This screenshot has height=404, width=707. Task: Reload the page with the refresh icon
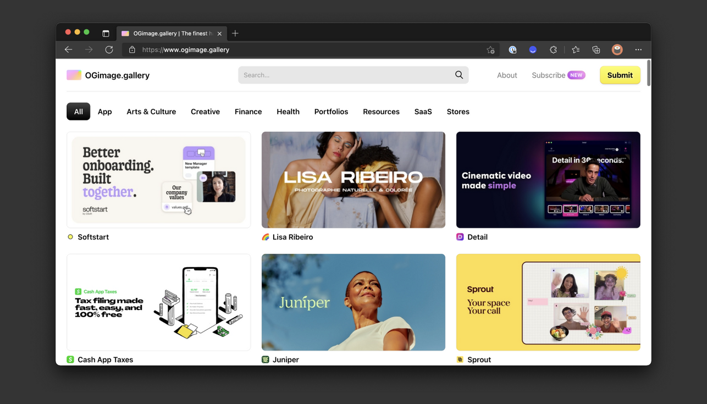[109, 49]
